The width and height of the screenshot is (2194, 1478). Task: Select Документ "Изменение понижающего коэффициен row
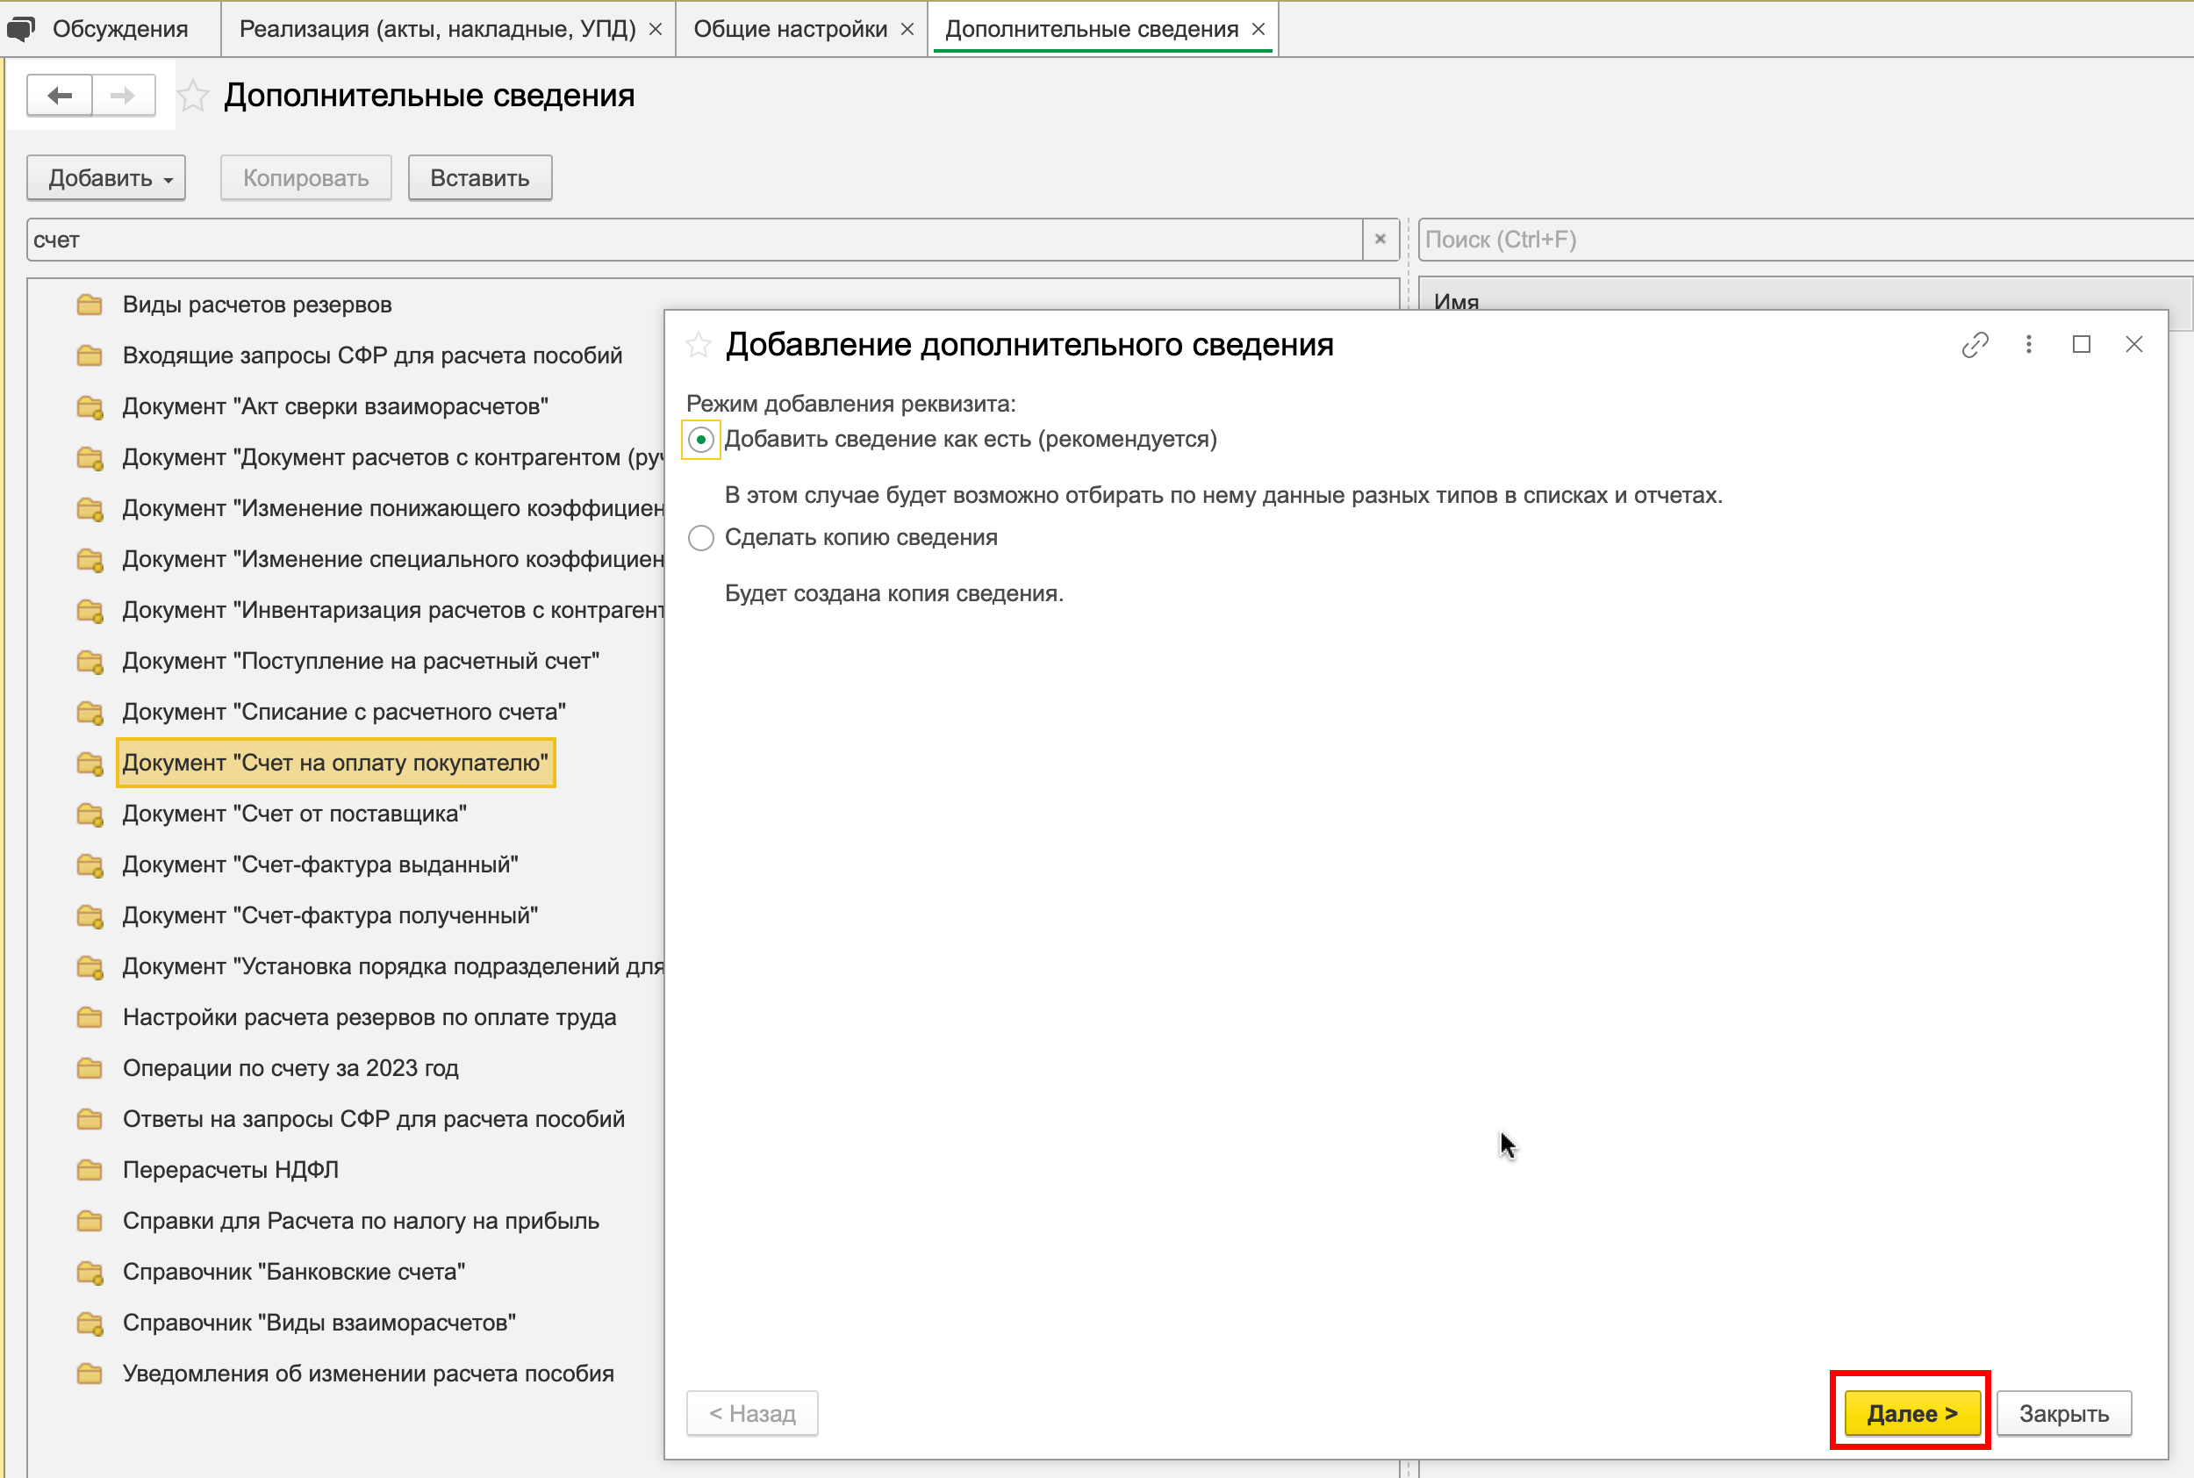[393, 508]
